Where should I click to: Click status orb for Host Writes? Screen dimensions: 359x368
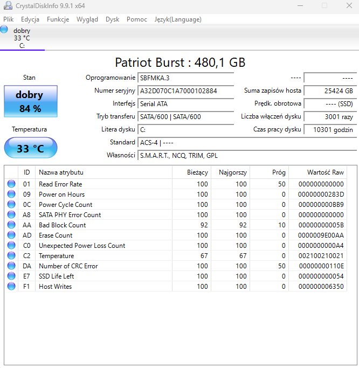pos(11,286)
